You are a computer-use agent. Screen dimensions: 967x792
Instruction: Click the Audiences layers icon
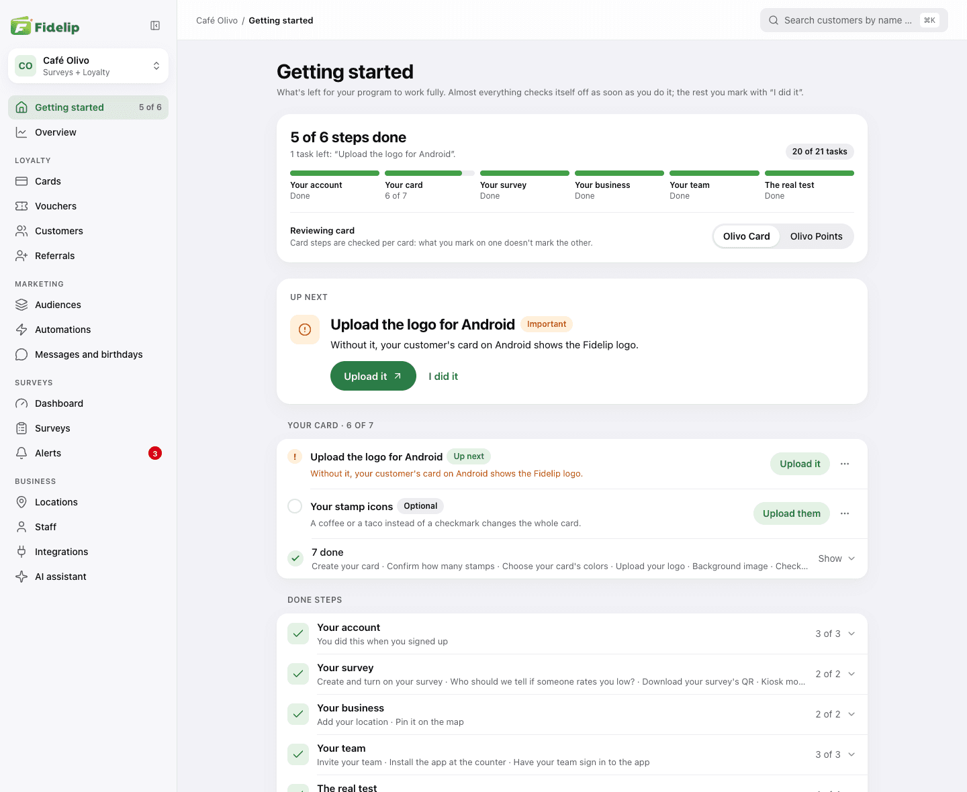point(21,305)
